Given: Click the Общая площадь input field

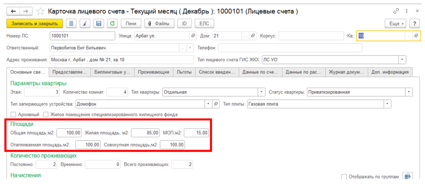Looking at the screenshot, I should point(69,133).
